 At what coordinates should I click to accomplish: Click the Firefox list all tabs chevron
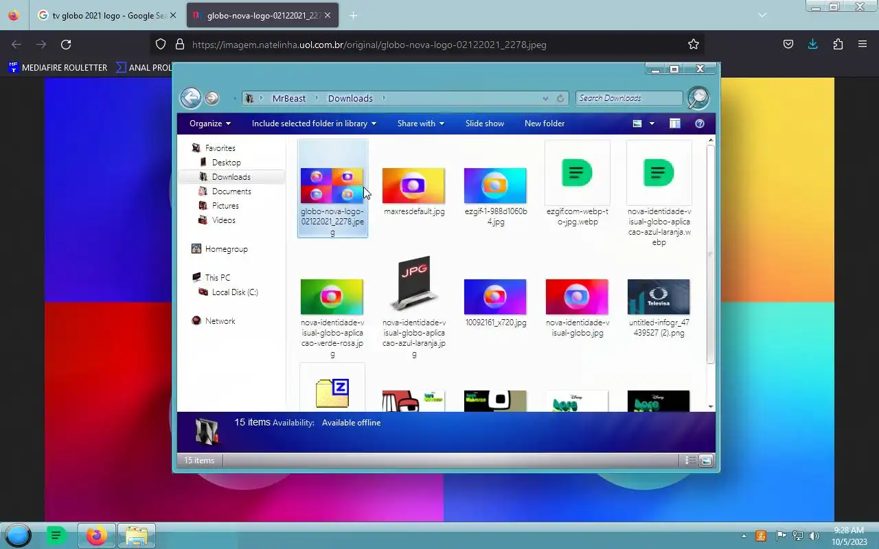(x=762, y=15)
